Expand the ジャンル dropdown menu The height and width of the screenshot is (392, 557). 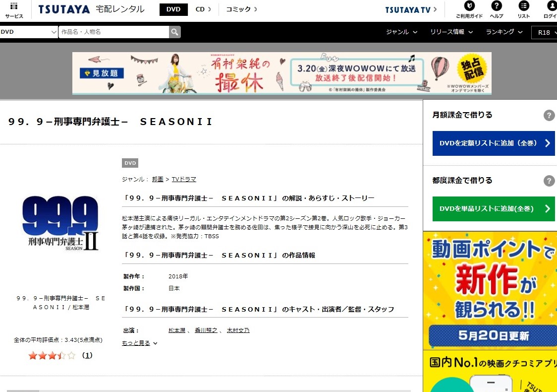click(401, 32)
